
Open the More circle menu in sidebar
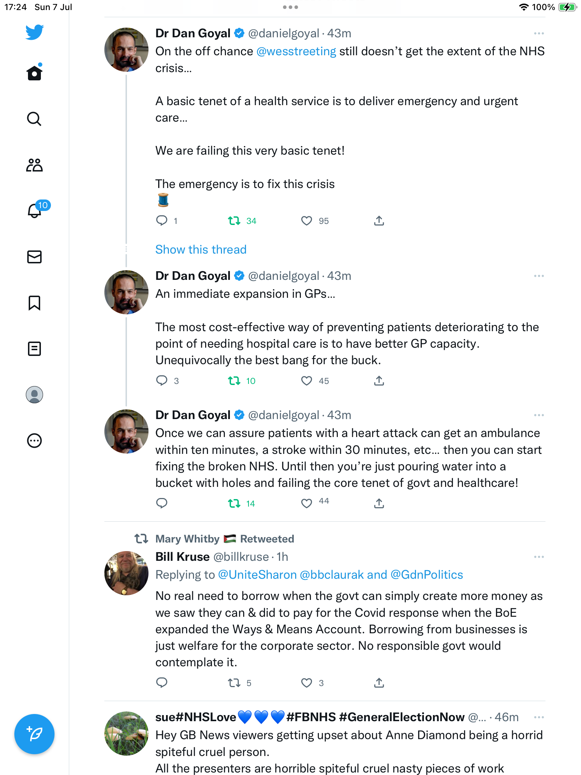(x=34, y=441)
